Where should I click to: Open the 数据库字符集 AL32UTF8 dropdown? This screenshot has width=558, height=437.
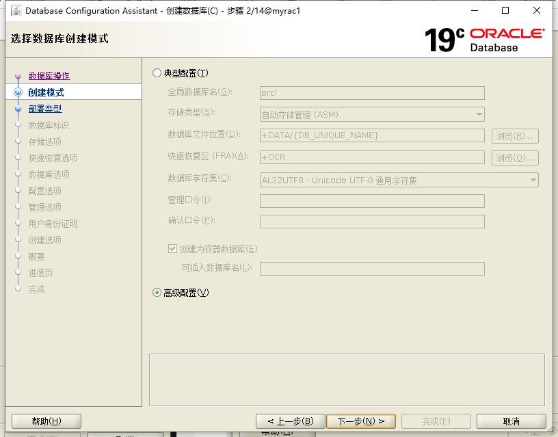(399, 180)
